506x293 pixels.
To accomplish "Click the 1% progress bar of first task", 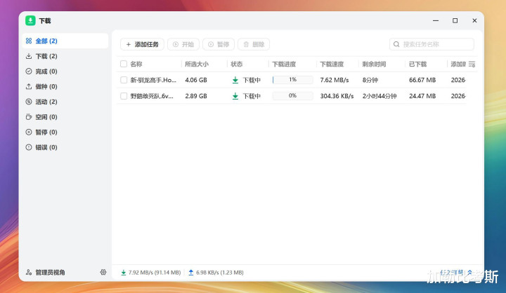I will (292, 80).
